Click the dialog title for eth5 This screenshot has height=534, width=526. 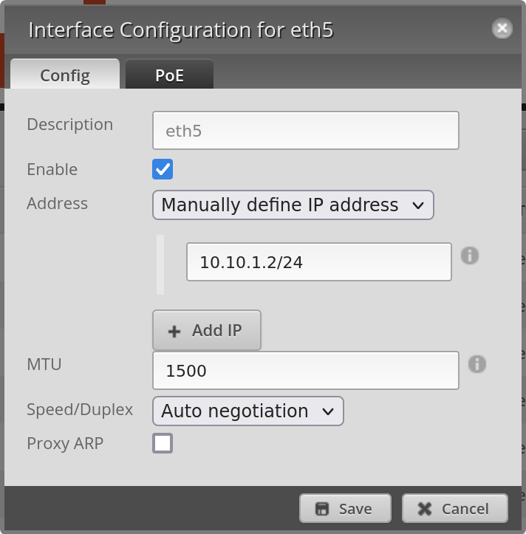[x=181, y=30]
